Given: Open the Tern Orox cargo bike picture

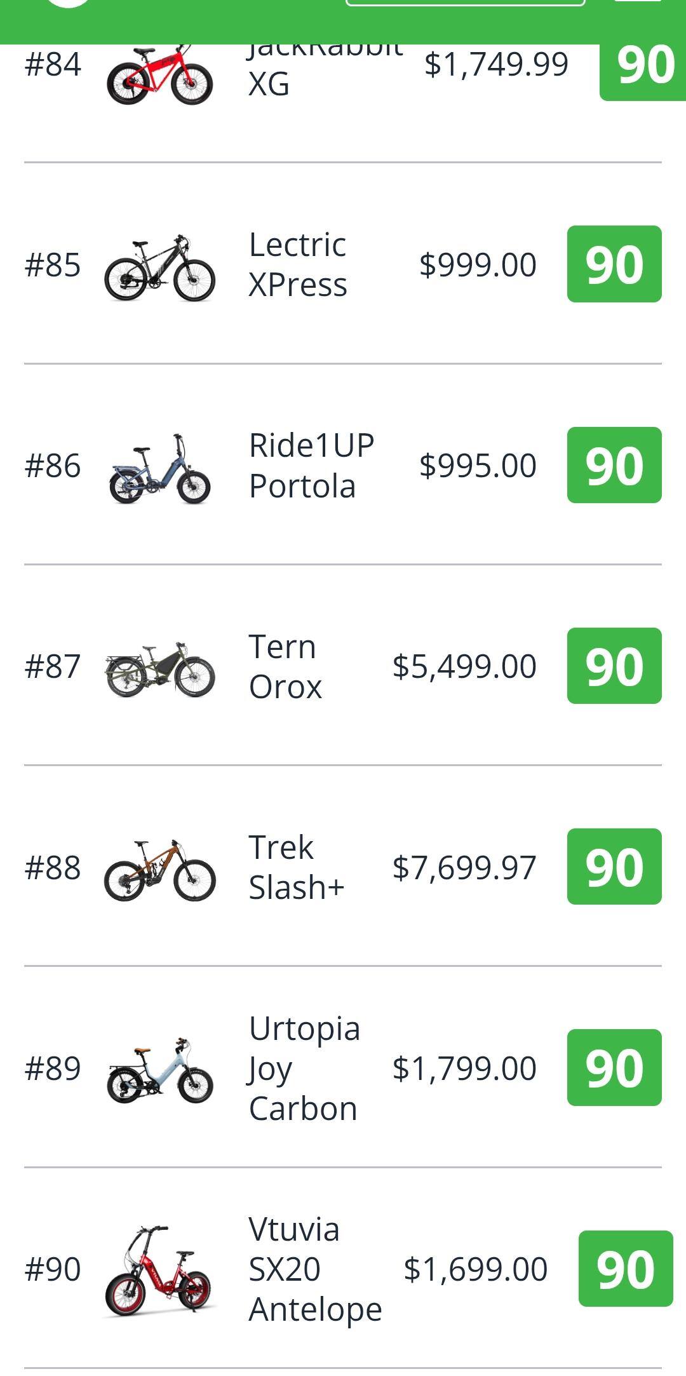Looking at the screenshot, I should [x=159, y=670].
